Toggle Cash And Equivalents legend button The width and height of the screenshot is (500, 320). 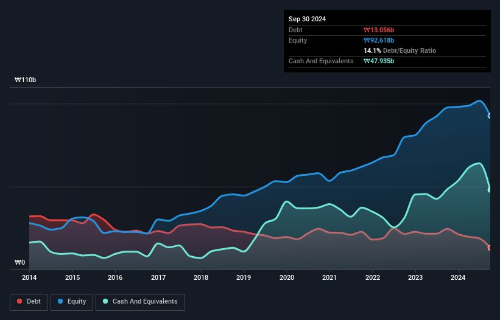(140, 302)
